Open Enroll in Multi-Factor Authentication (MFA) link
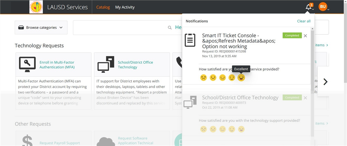 (x=57, y=65)
